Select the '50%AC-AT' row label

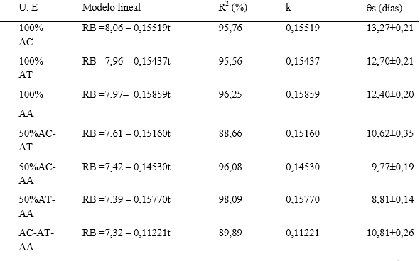(x=37, y=140)
